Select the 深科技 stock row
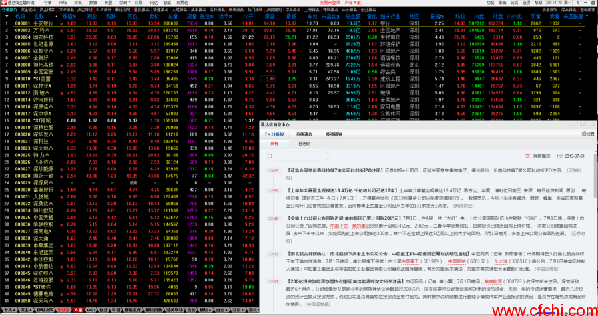Image resolution: width=598 pixels, height=316 pixels. pyautogui.click(x=129, y=141)
